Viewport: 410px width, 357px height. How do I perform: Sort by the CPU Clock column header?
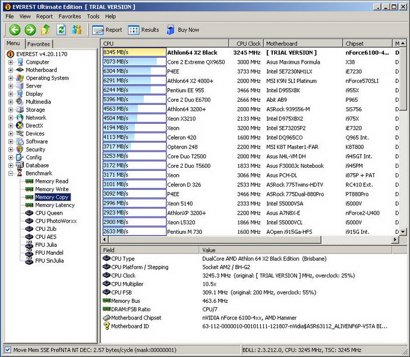tap(246, 43)
